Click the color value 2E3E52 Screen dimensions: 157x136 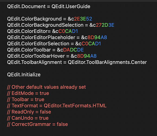coord(83,19)
